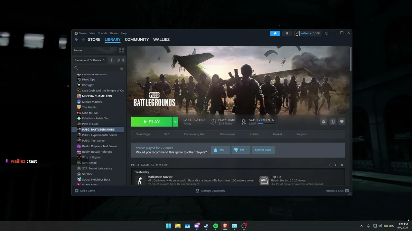The image size is (412, 231).
Task: Open File Explorer from the taskbar
Action: pyautogui.click(x=178, y=226)
